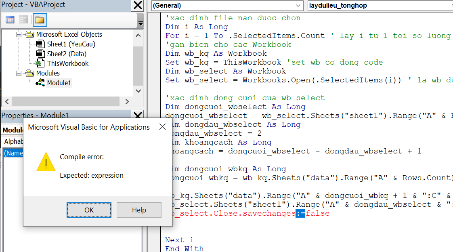Click the 'Next i' code line
Viewport: 453px width, 252px height.
pos(179,240)
